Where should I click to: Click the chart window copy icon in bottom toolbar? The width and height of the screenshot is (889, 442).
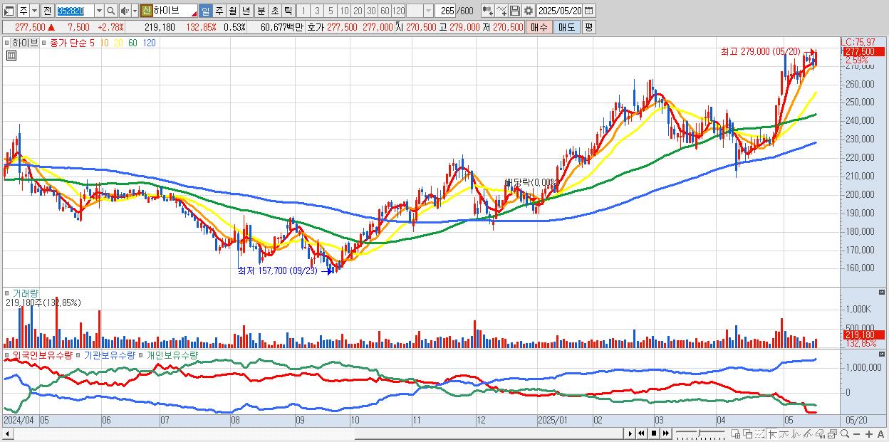point(832,434)
